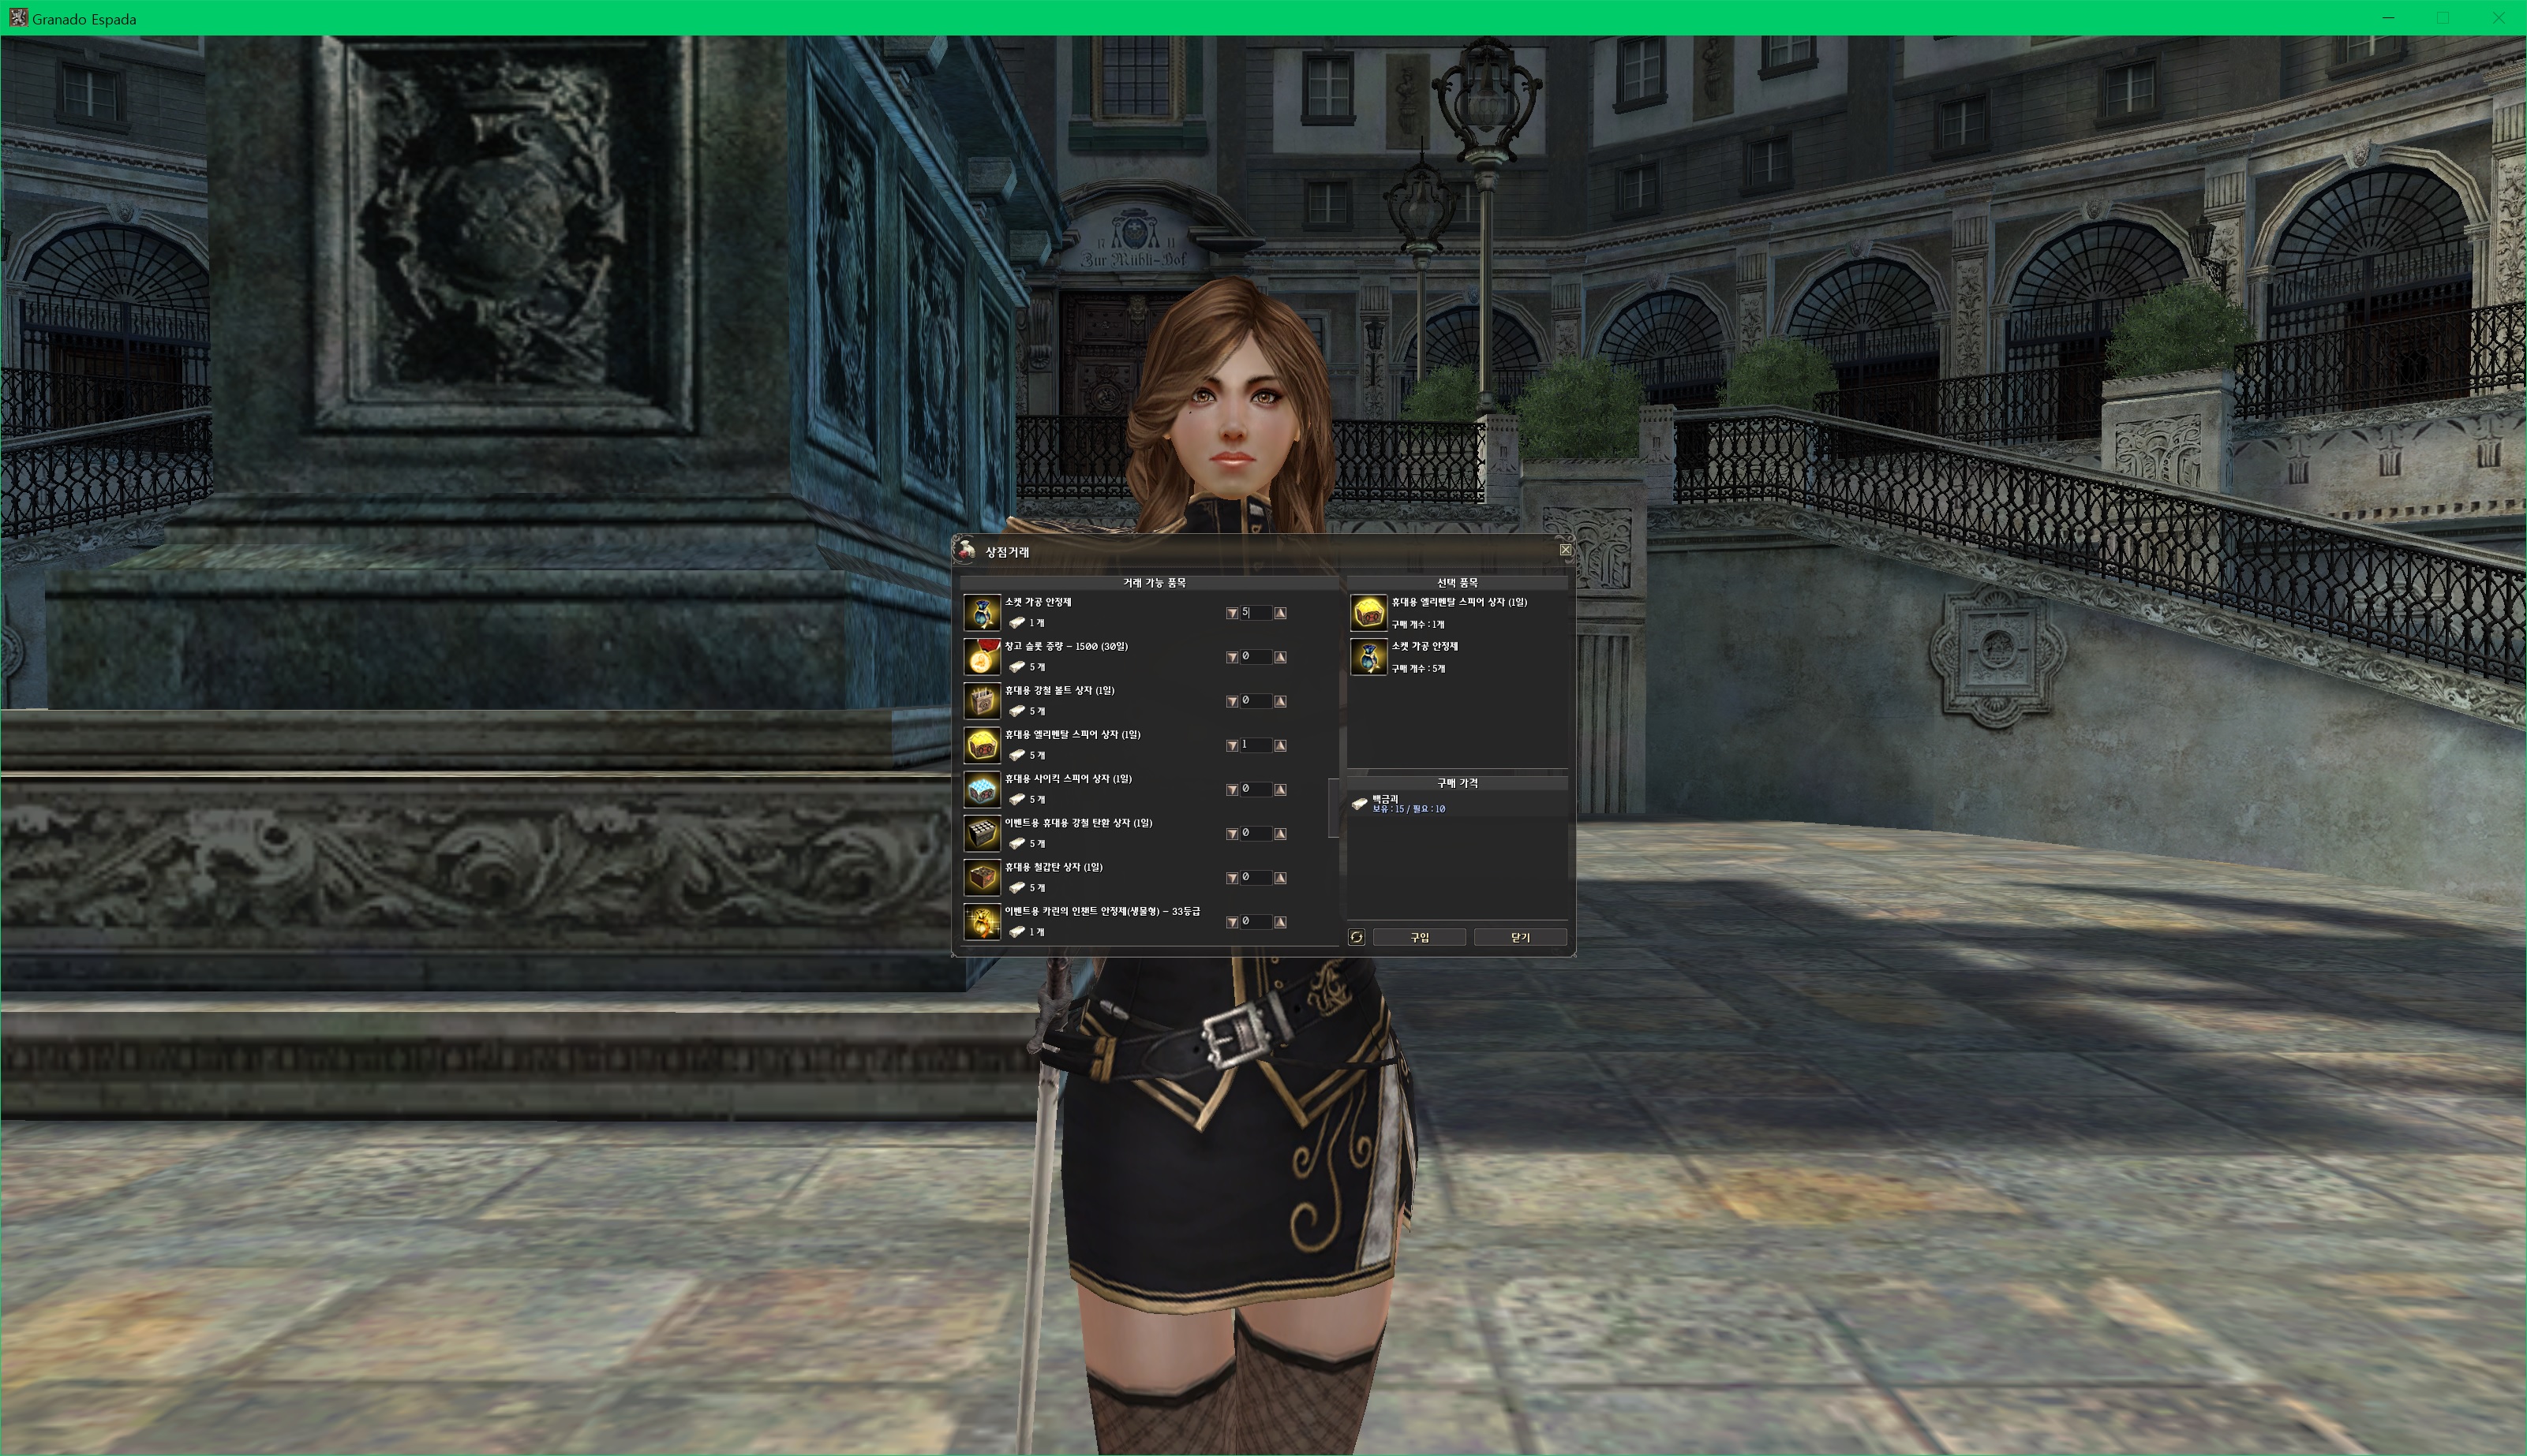Click the 닫기 close button

(1521, 937)
